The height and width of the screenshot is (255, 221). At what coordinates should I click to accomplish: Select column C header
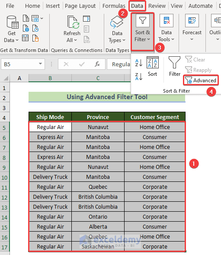[x=98, y=78]
